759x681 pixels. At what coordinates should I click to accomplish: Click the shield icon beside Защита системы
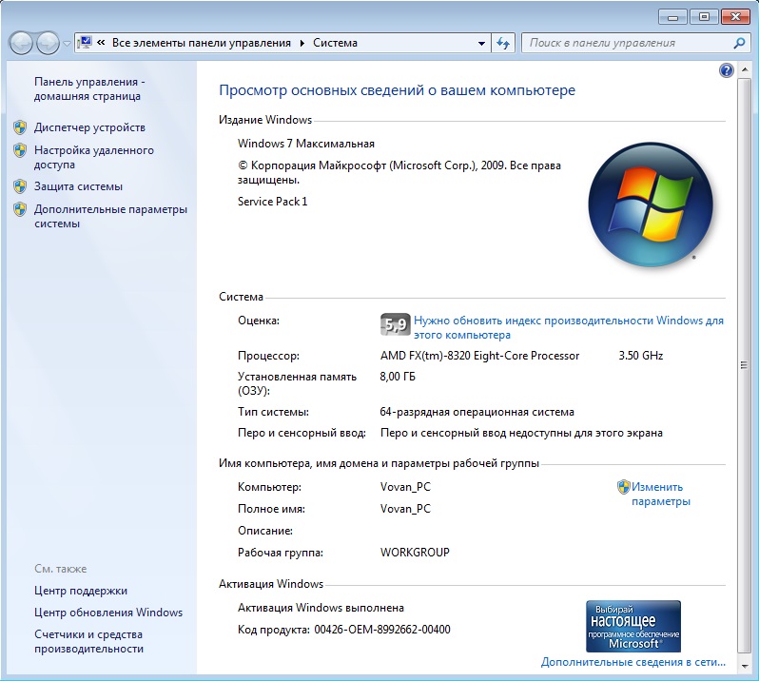20,186
